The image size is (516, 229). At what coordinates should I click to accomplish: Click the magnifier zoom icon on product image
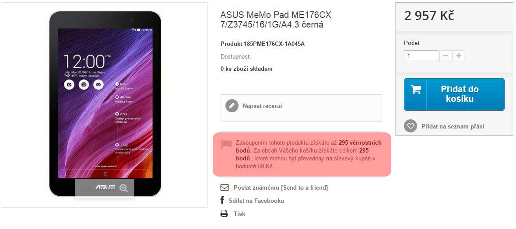[x=124, y=188]
